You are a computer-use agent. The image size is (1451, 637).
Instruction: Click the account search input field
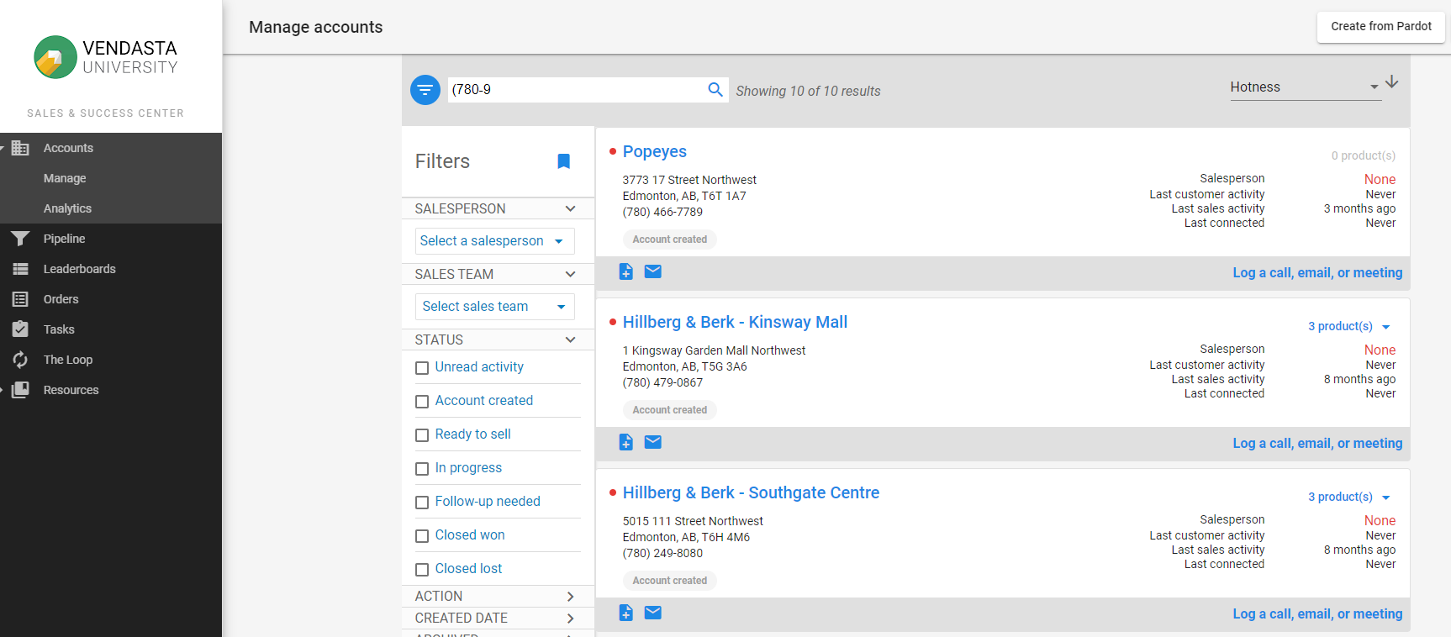click(578, 90)
